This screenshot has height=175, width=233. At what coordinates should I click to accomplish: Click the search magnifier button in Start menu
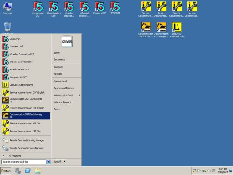pos(48,162)
